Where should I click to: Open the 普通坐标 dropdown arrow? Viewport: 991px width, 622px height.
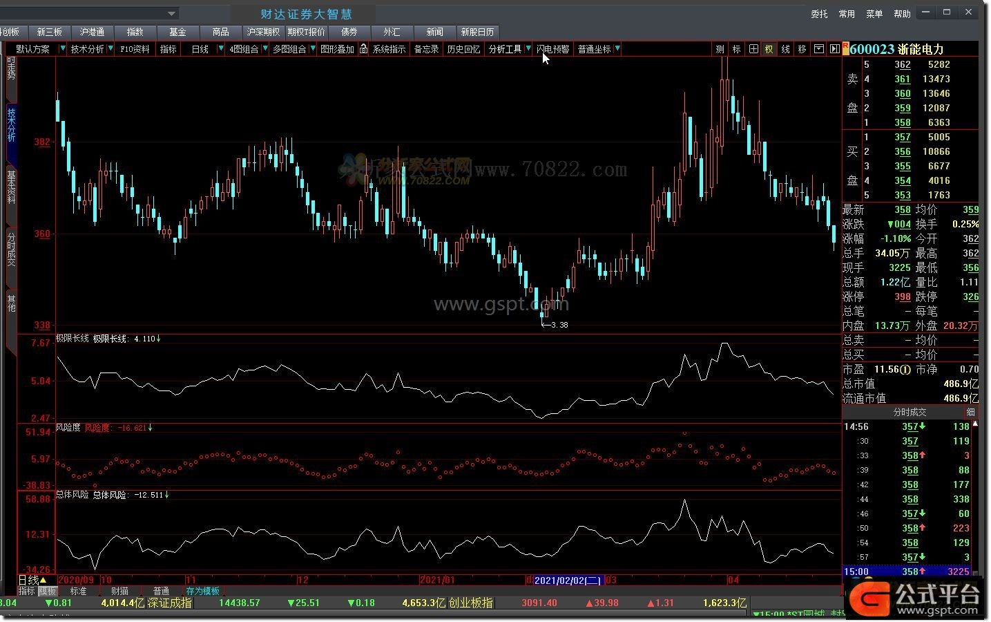[x=617, y=49]
